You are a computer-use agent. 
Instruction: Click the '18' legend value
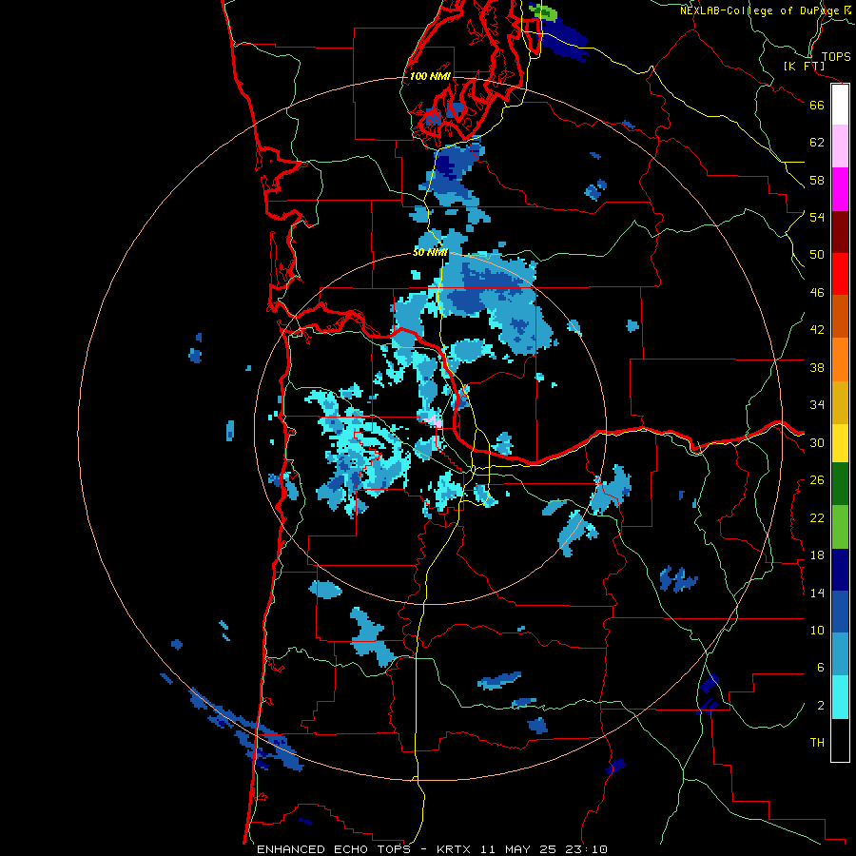[x=817, y=555]
